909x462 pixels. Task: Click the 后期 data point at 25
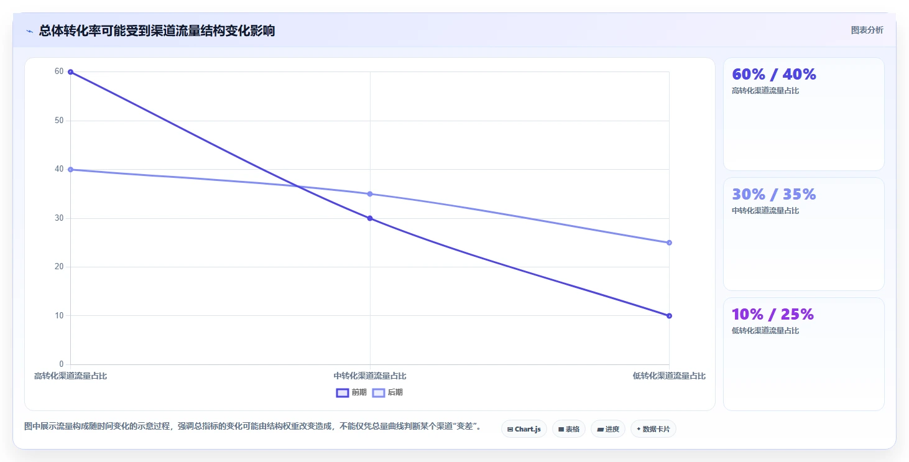[x=669, y=243]
